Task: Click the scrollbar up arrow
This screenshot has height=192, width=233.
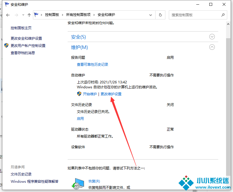Action: 228,24
